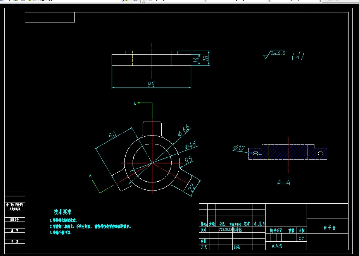
Task: Select technical requirement line 3 text
Action: (60, 233)
